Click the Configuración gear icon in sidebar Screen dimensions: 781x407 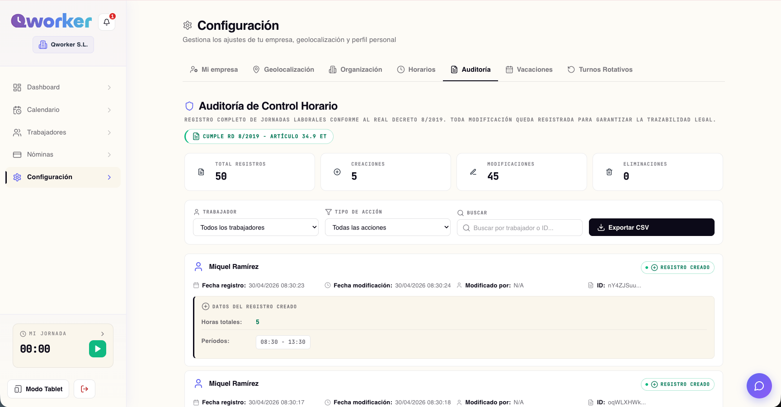click(x=17, y=177)
